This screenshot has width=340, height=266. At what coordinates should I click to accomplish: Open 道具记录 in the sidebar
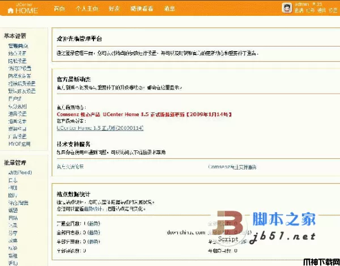pos(18,121)
